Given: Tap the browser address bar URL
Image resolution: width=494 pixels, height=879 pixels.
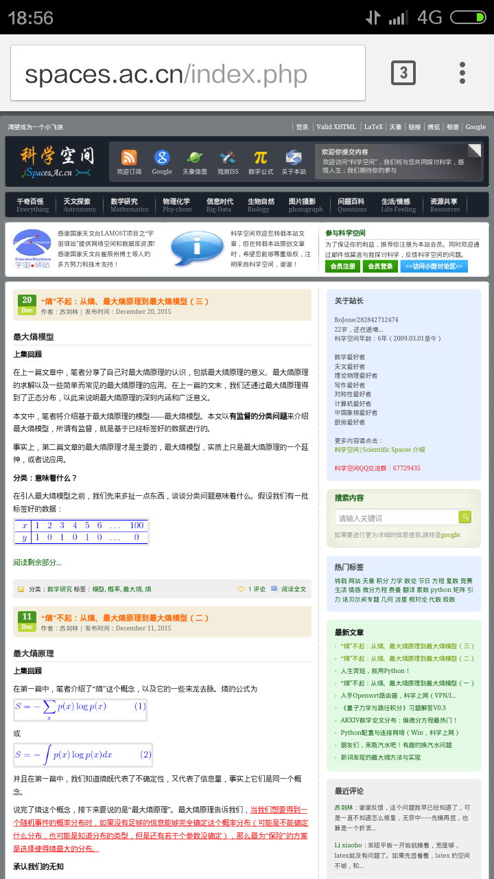Looking at the screenshot, I should (x=187, y=73).
